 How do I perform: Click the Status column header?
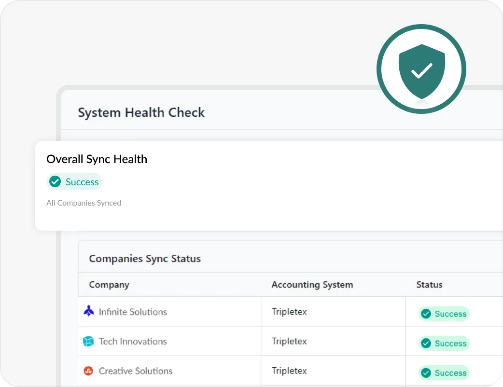click(x=429, y=285)
